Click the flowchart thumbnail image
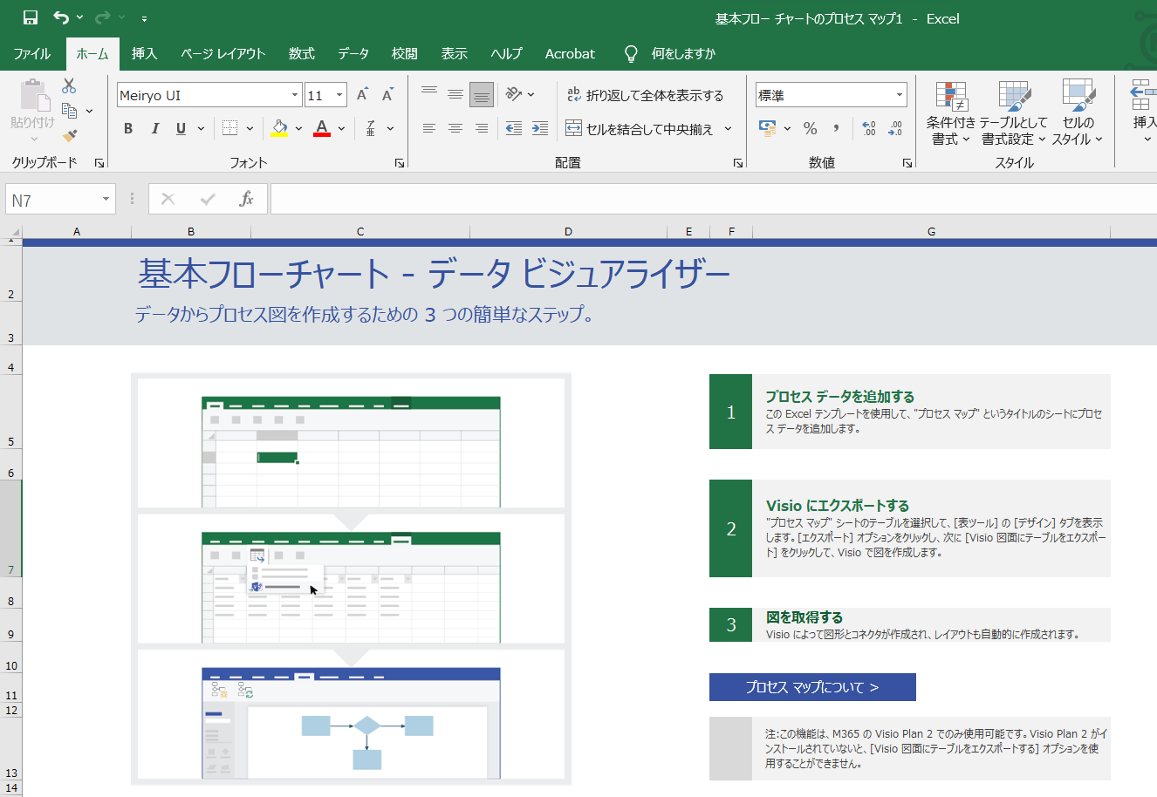This screenshot has height=797, width=1157. click(351, 723)
